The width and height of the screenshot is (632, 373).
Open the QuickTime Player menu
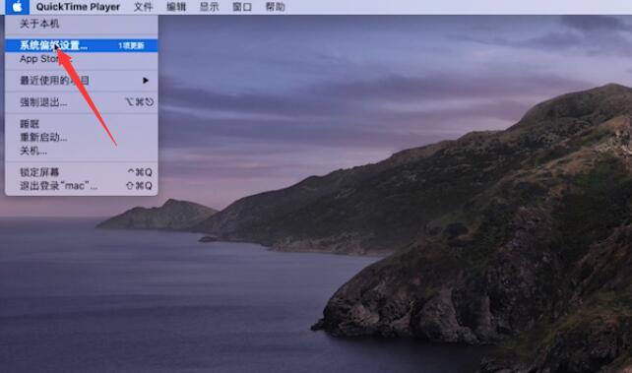point(78,7)
